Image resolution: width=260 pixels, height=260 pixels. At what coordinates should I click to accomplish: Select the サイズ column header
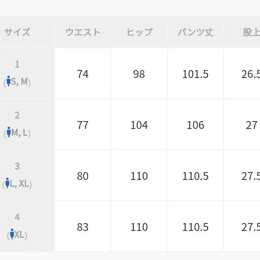click(x=17, y=32)
